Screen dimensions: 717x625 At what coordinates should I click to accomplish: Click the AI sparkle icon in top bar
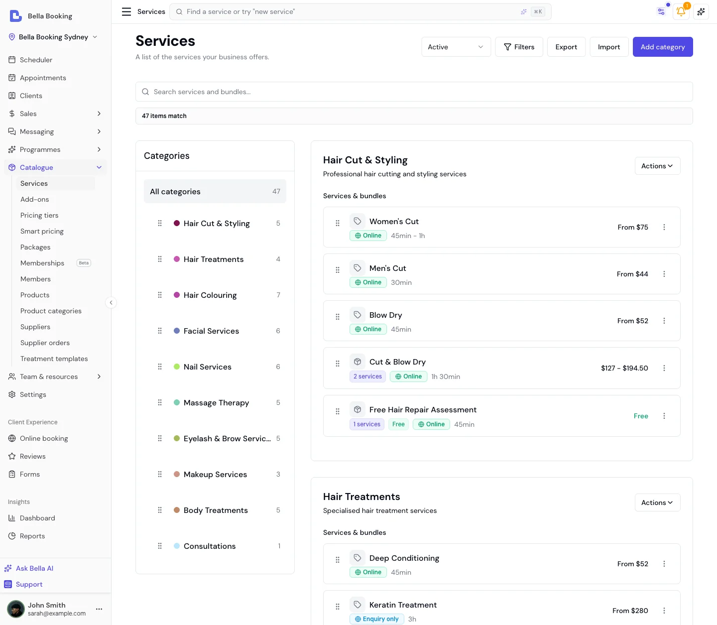coord(701,11)
